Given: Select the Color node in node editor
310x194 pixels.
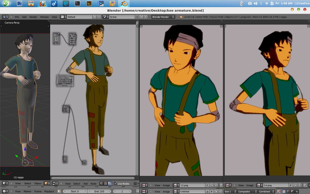Looking at the screenshot, I should [x=65, y=81].
